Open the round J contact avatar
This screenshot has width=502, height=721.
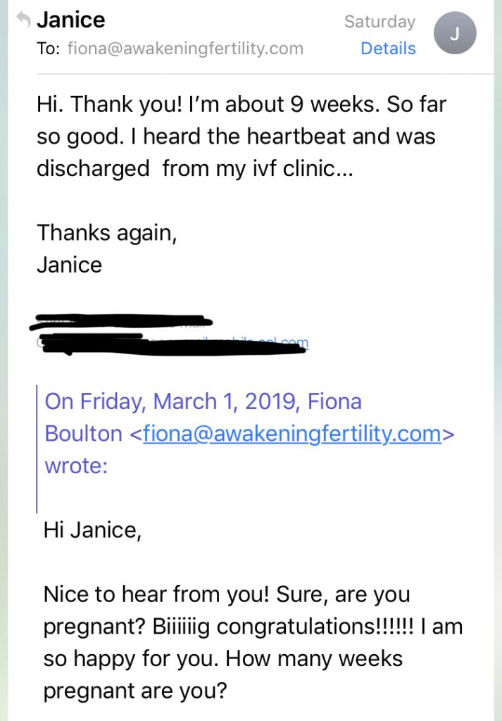(x=455, y=33)
